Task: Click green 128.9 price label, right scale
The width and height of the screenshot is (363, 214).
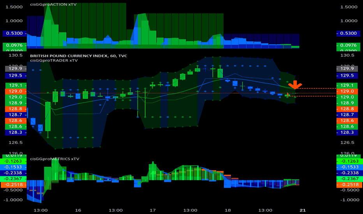Action: (x=347, y=103)
